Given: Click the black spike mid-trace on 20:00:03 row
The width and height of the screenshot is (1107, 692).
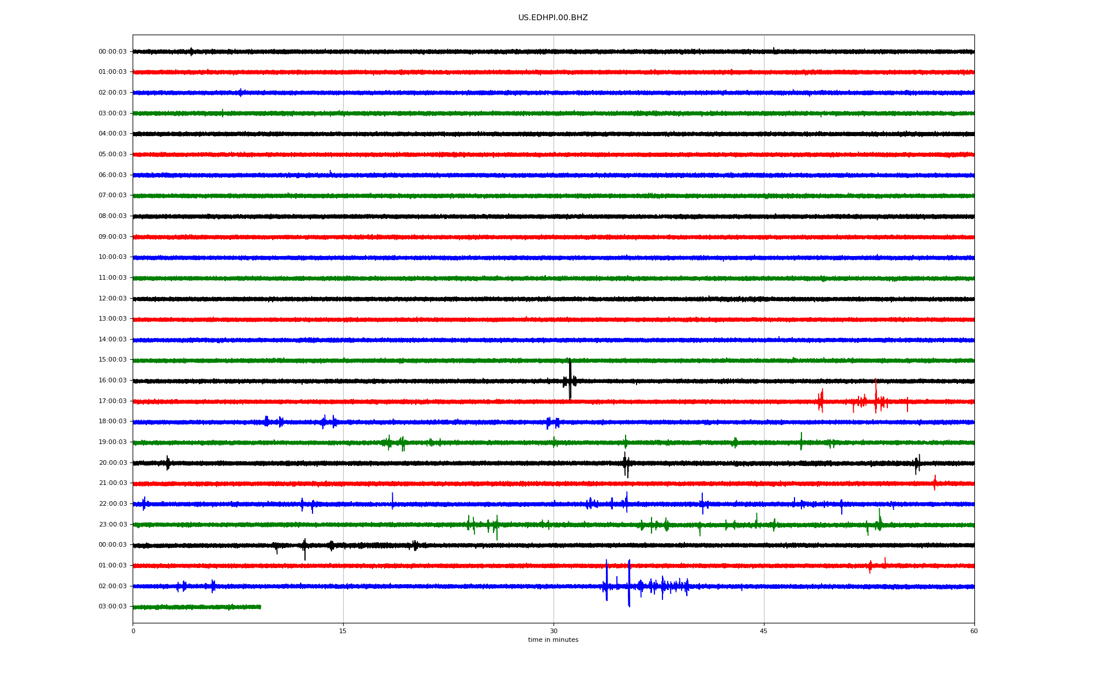Looking at the screenshot, I should tap(626, 465).
